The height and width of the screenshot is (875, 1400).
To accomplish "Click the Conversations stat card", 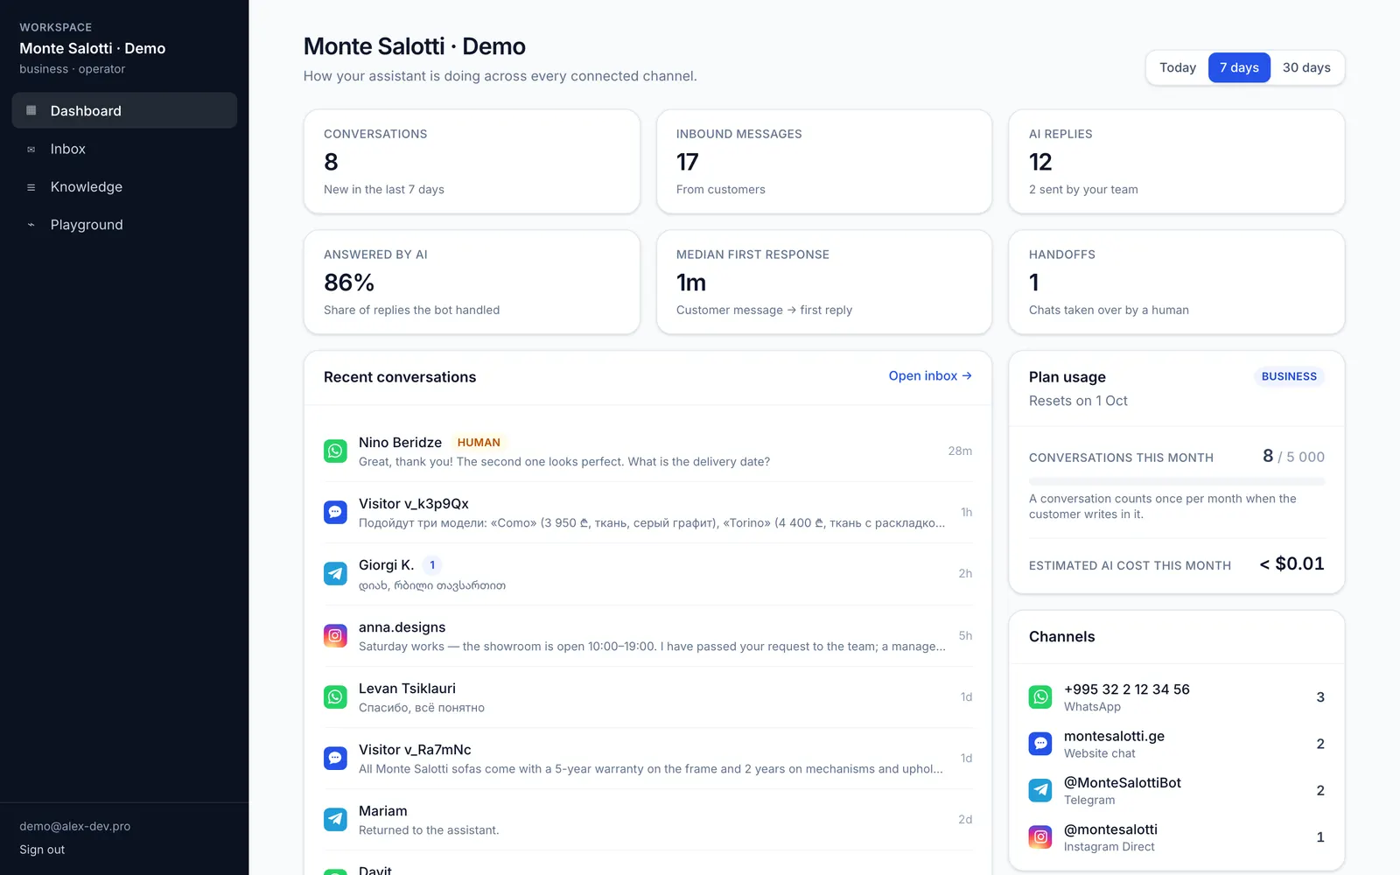I will tap(472, 161).
